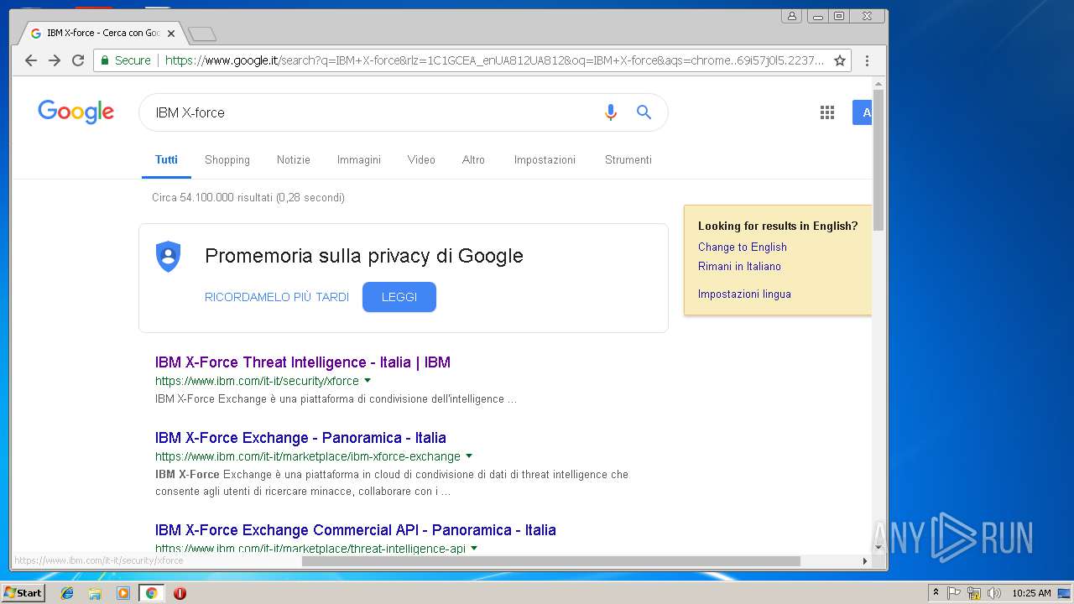Switch to the Video tab
The height and width of the screenshot is (604, 1074).
click(421, 159)
